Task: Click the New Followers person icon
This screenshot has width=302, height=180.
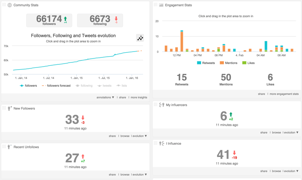Action: pos(9,108)
